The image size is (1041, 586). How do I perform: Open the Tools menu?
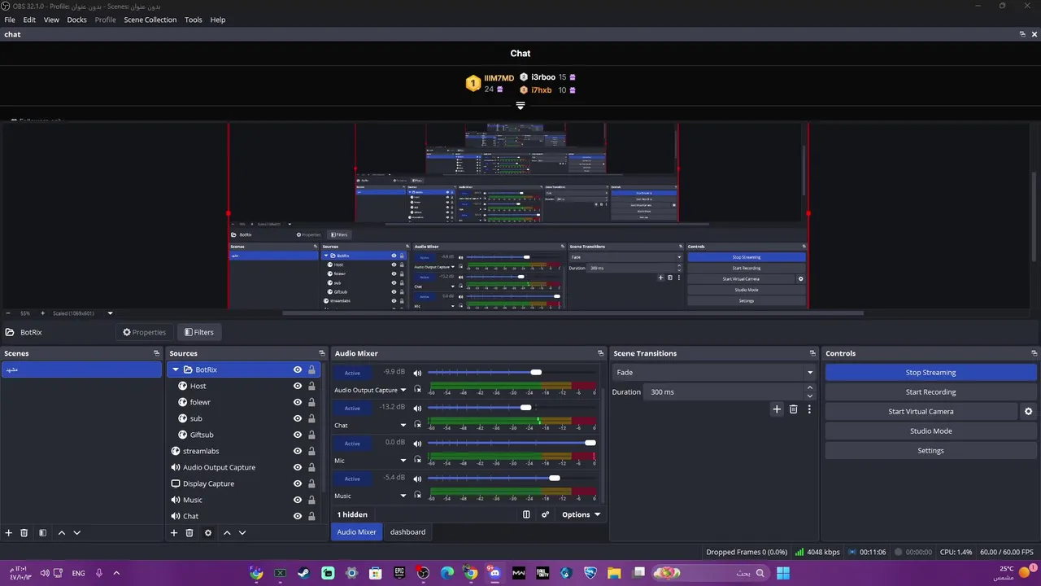click(193, 20)
